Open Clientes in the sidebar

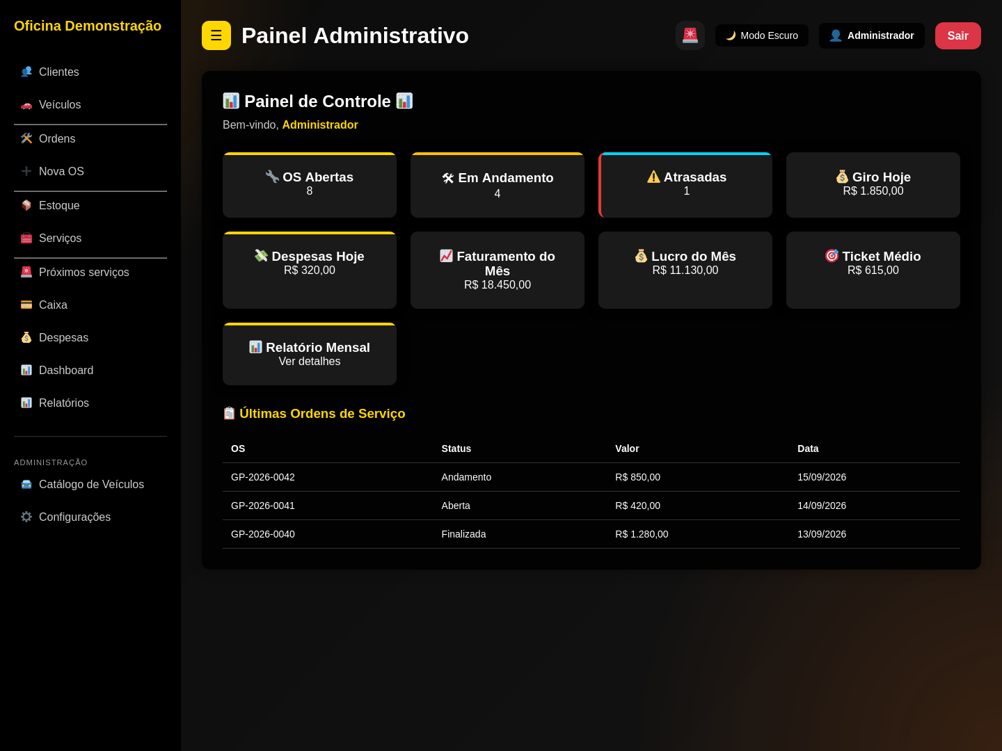click(x=90, y=72)
